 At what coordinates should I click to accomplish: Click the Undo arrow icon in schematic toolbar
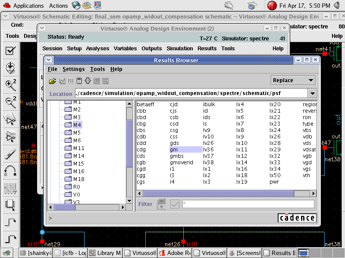tap(10, 170)
